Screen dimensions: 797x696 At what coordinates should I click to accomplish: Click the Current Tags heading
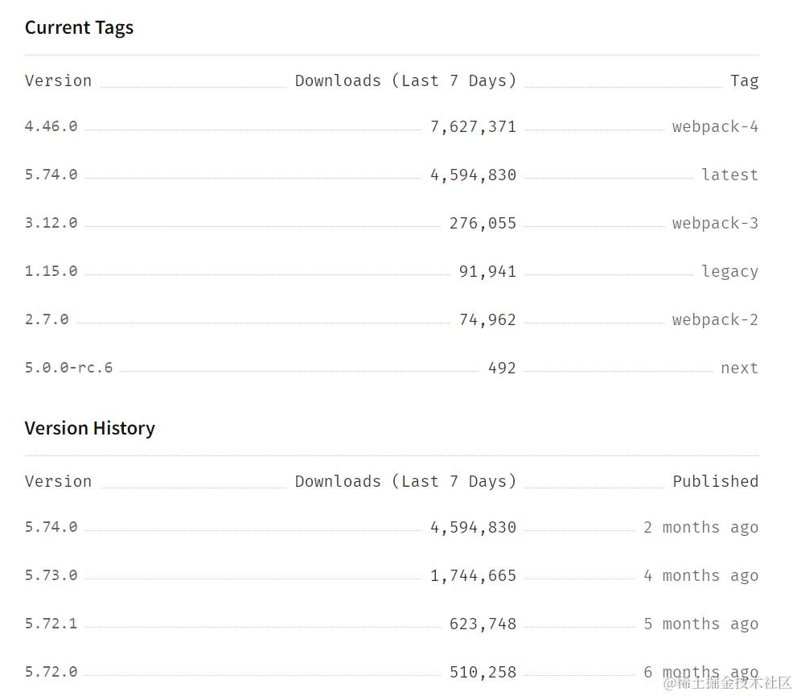pyautogui.click(x=79, y=27)
